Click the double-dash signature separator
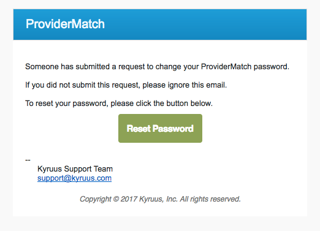Image resolution: width=320 pixels, height=231 pixels. (28, 160)
